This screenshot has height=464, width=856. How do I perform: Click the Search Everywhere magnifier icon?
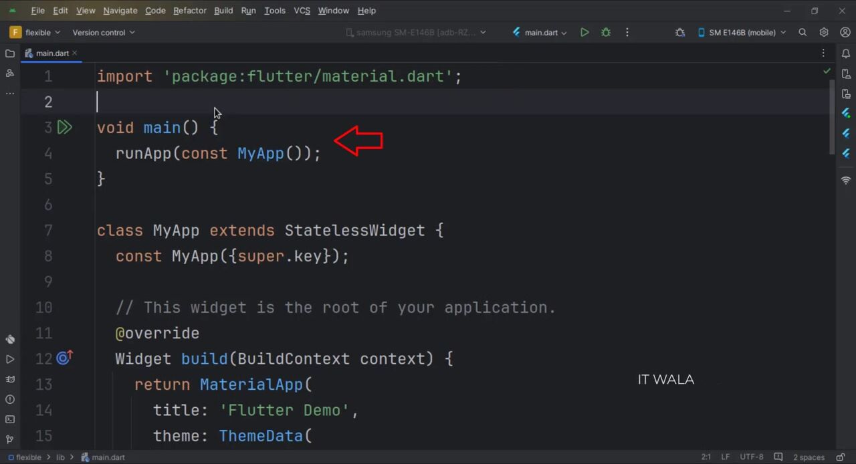coord(802,32)
